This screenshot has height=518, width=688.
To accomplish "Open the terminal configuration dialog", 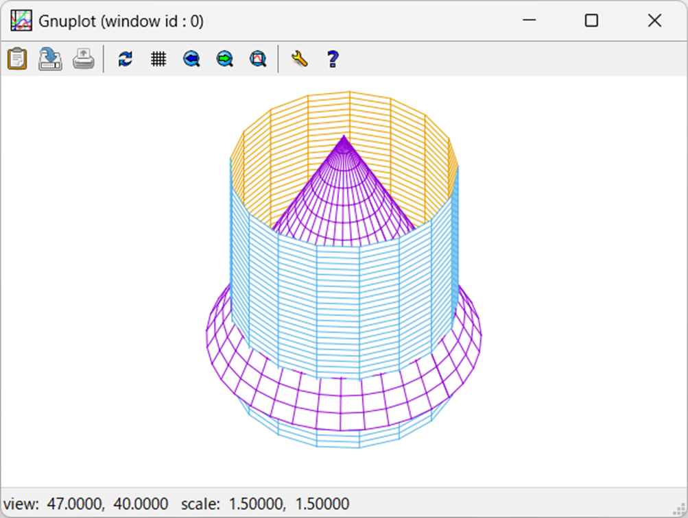I will [300, 59].
